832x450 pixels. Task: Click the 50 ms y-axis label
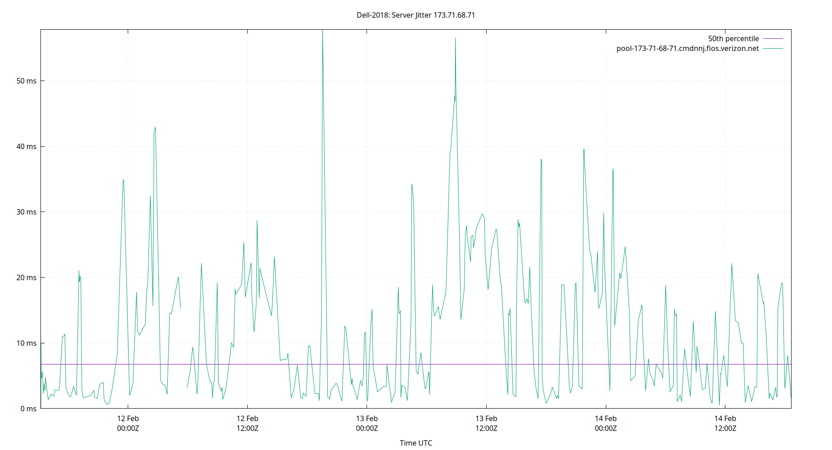[27, 81]
